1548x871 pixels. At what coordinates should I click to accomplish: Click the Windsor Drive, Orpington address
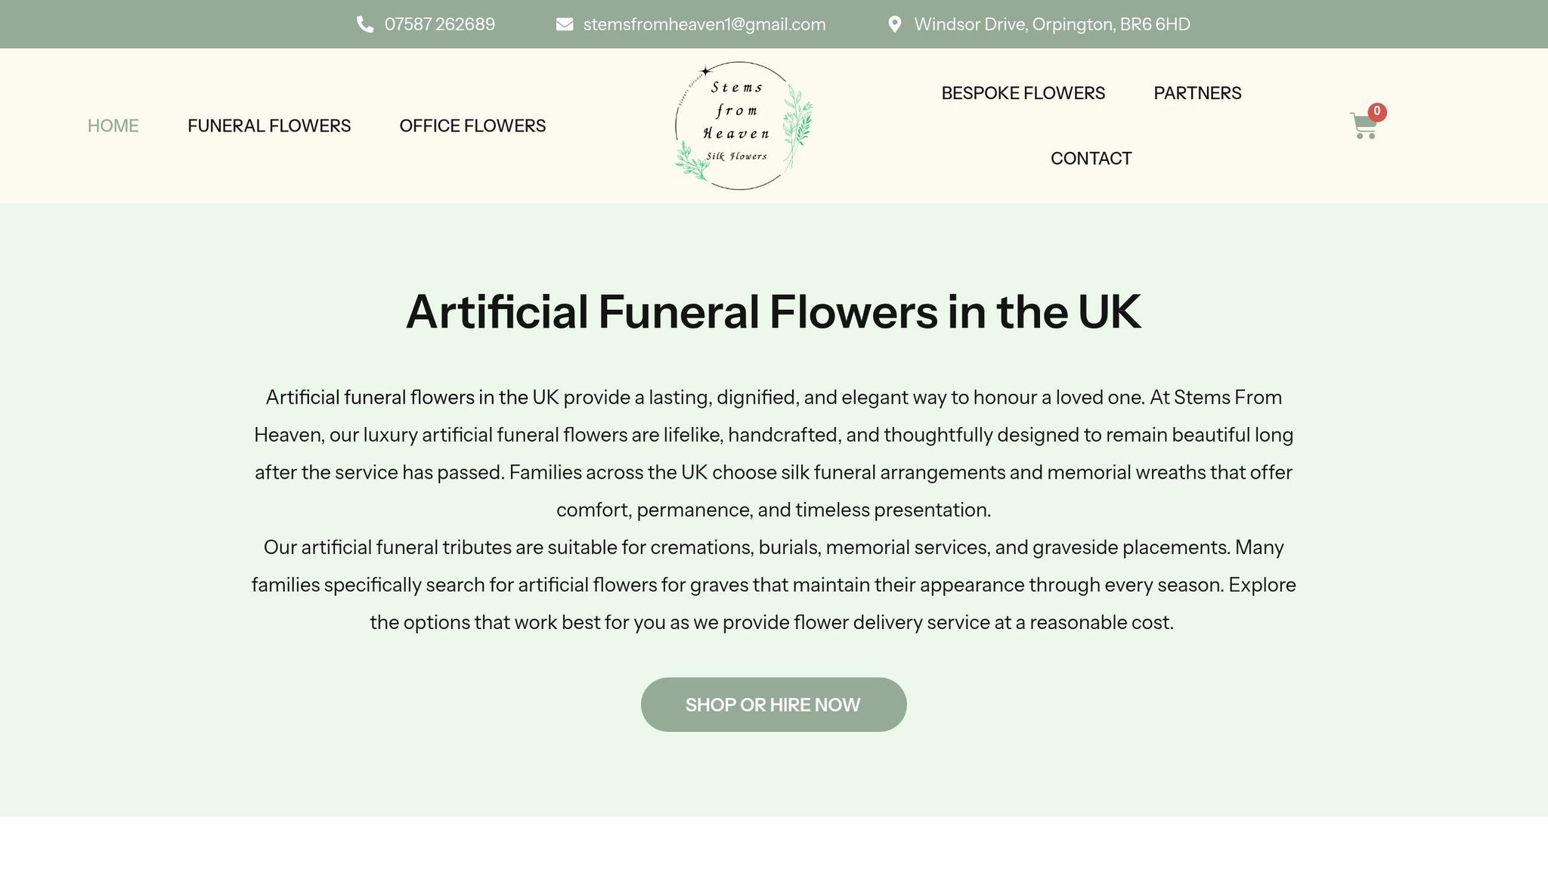tap(1051, 25)
